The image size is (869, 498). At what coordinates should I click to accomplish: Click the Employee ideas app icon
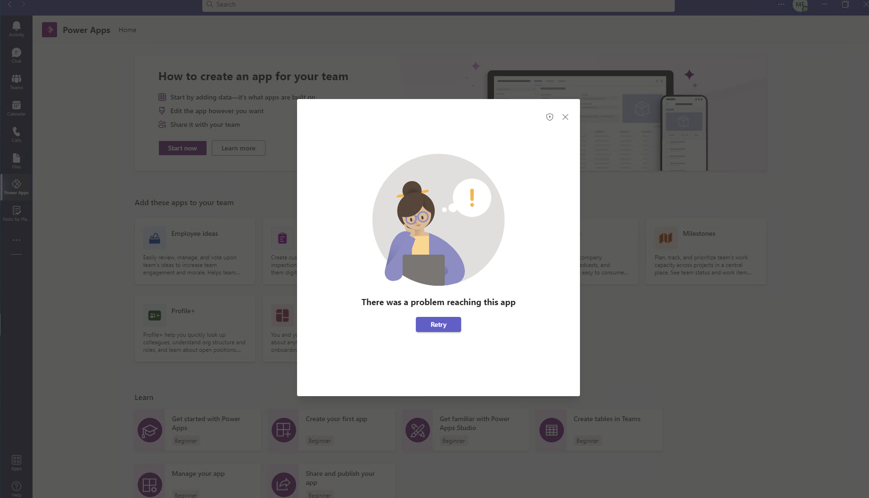click(155, 238)
